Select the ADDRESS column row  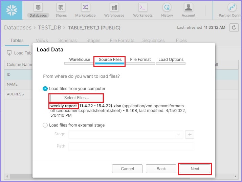click(18, 94)
